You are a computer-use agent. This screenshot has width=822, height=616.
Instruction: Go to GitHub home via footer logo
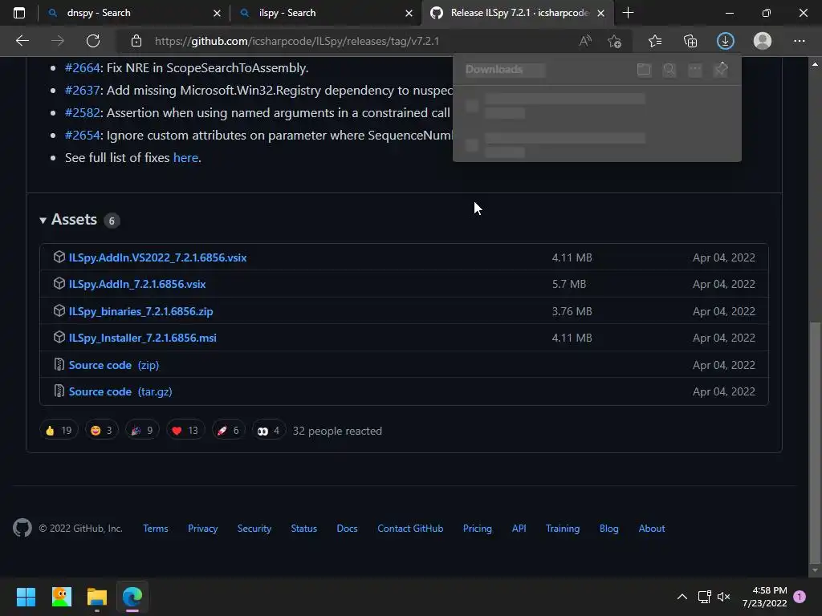click(22, 528)
